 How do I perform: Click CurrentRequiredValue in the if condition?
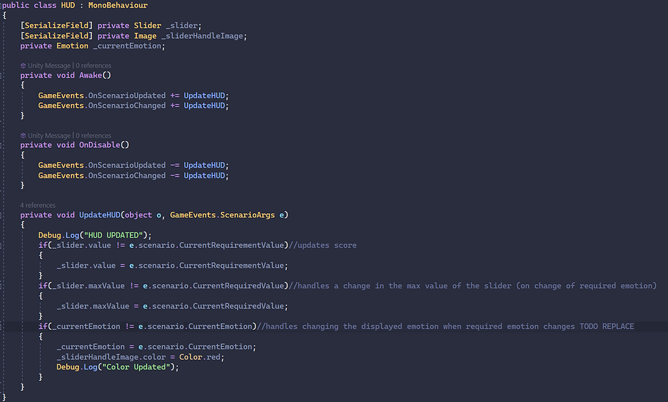click(238, 285)
